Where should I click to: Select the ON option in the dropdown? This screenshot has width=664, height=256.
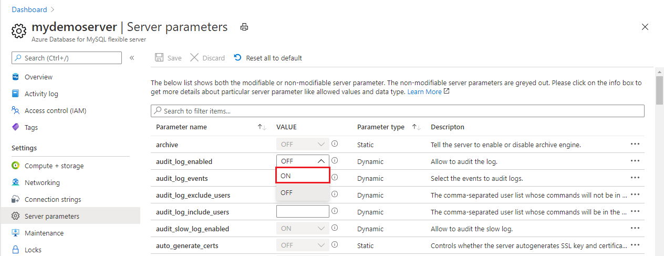pyautogui.click(x=303, y=176)
